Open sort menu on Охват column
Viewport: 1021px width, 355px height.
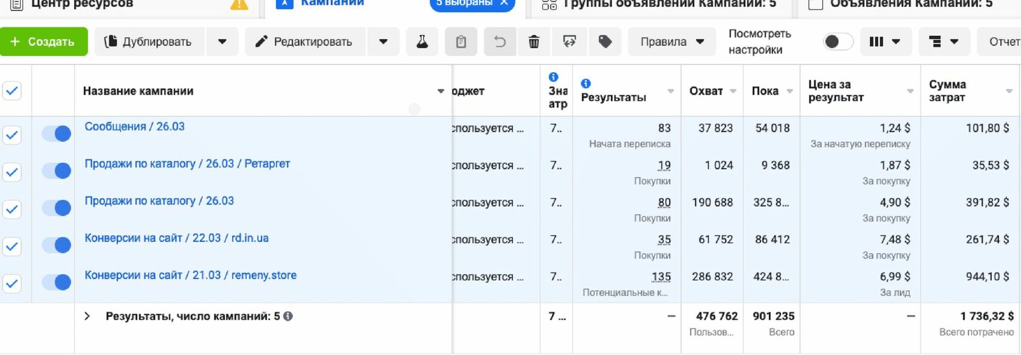733,91
